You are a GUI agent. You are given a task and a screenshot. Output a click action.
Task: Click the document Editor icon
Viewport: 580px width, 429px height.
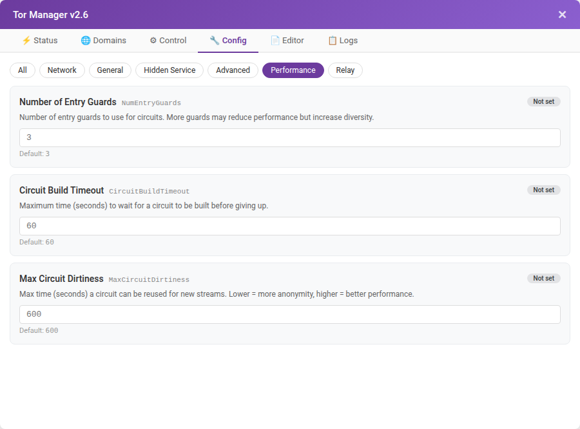click(x=275, y=41)
